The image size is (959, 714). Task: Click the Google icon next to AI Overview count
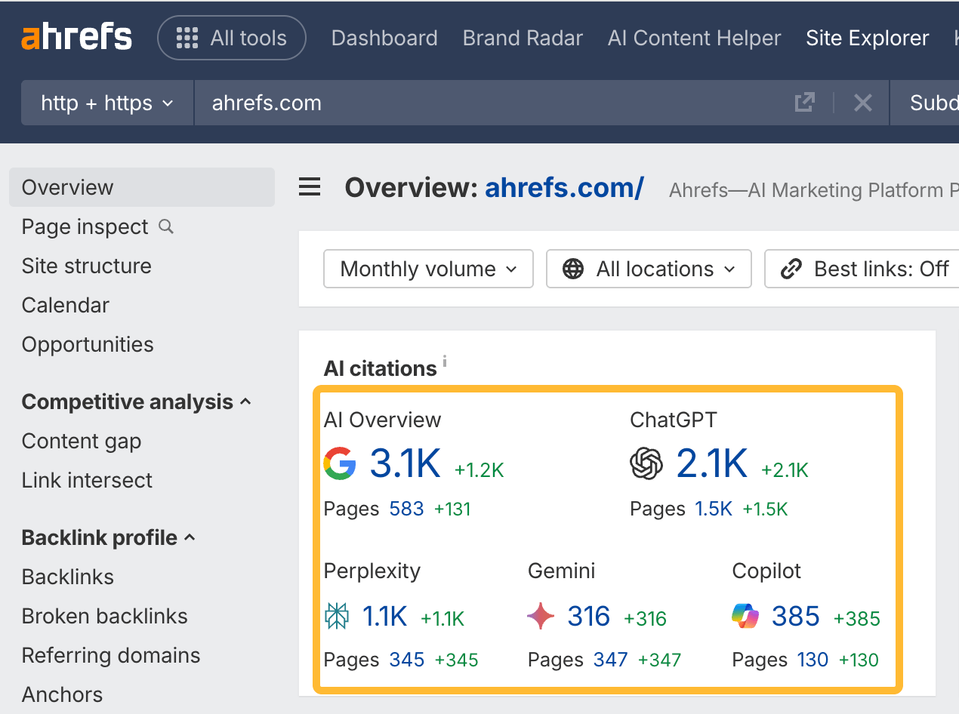click(340, 463)
